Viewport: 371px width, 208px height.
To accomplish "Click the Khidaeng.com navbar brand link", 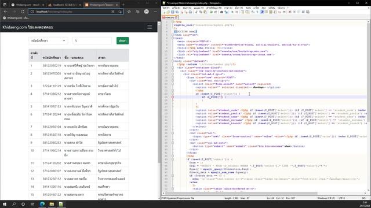I will point(28,27).
